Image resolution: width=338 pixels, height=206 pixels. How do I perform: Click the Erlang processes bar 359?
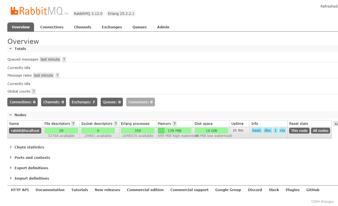138,131
